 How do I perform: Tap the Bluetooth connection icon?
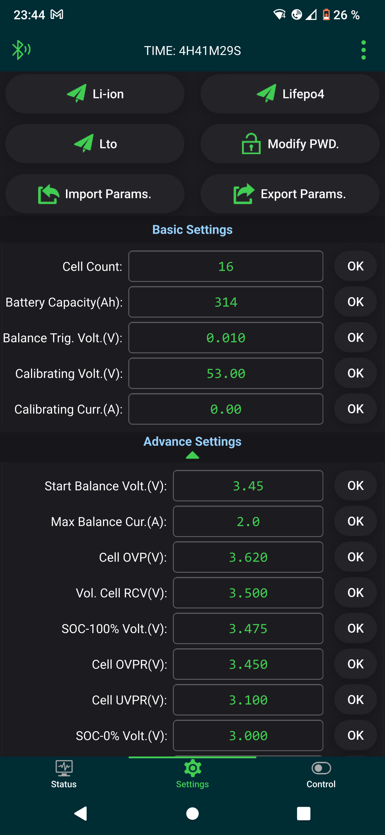(x=21, y=50)
